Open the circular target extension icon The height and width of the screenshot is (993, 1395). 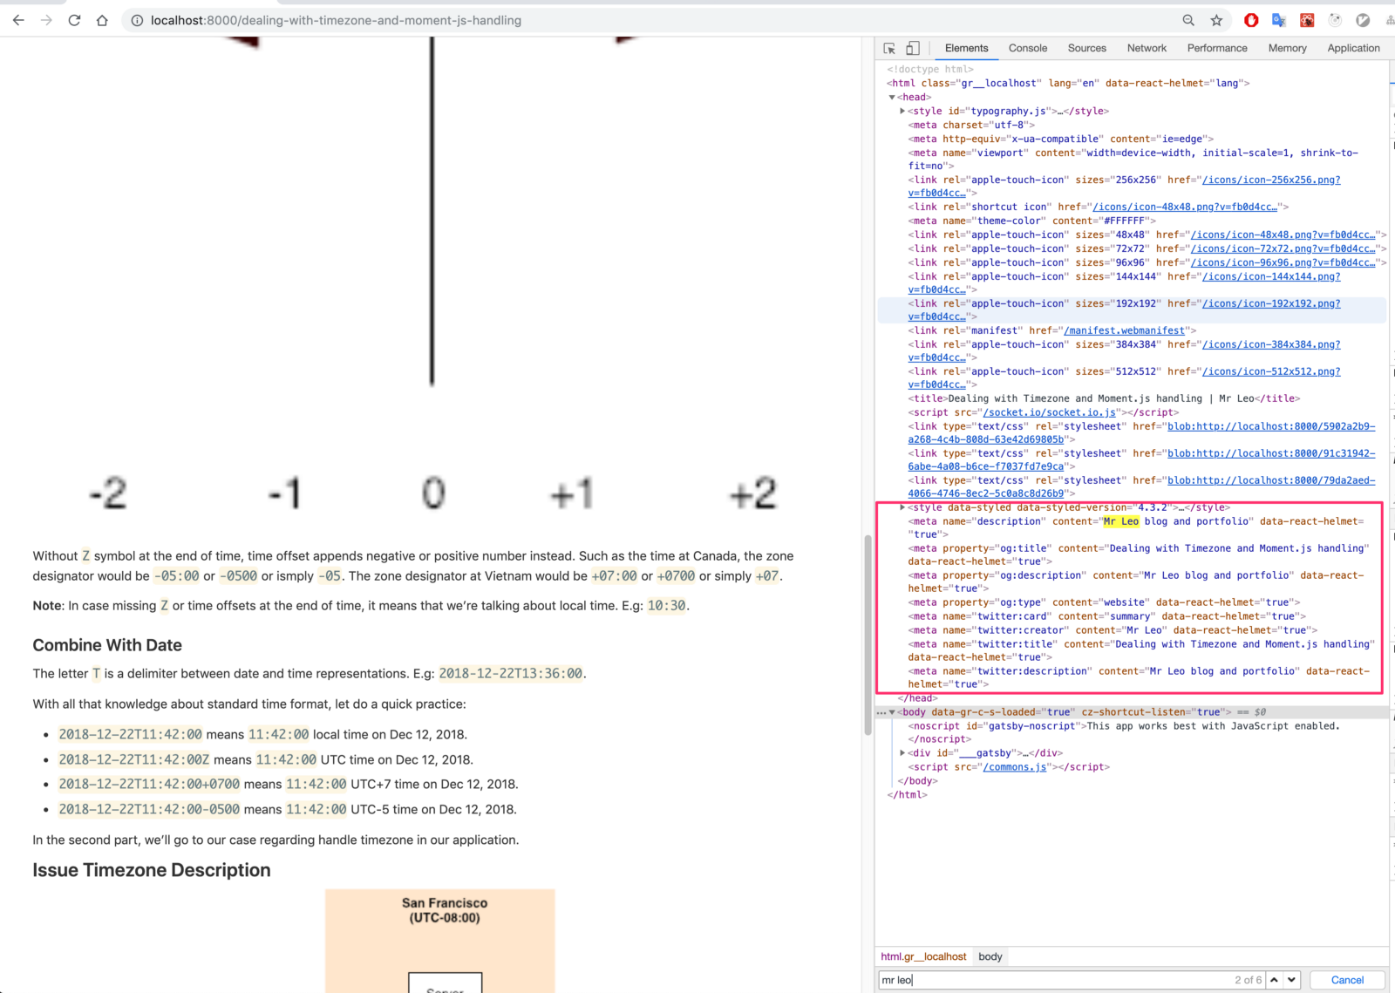(x=1335, y=20)
